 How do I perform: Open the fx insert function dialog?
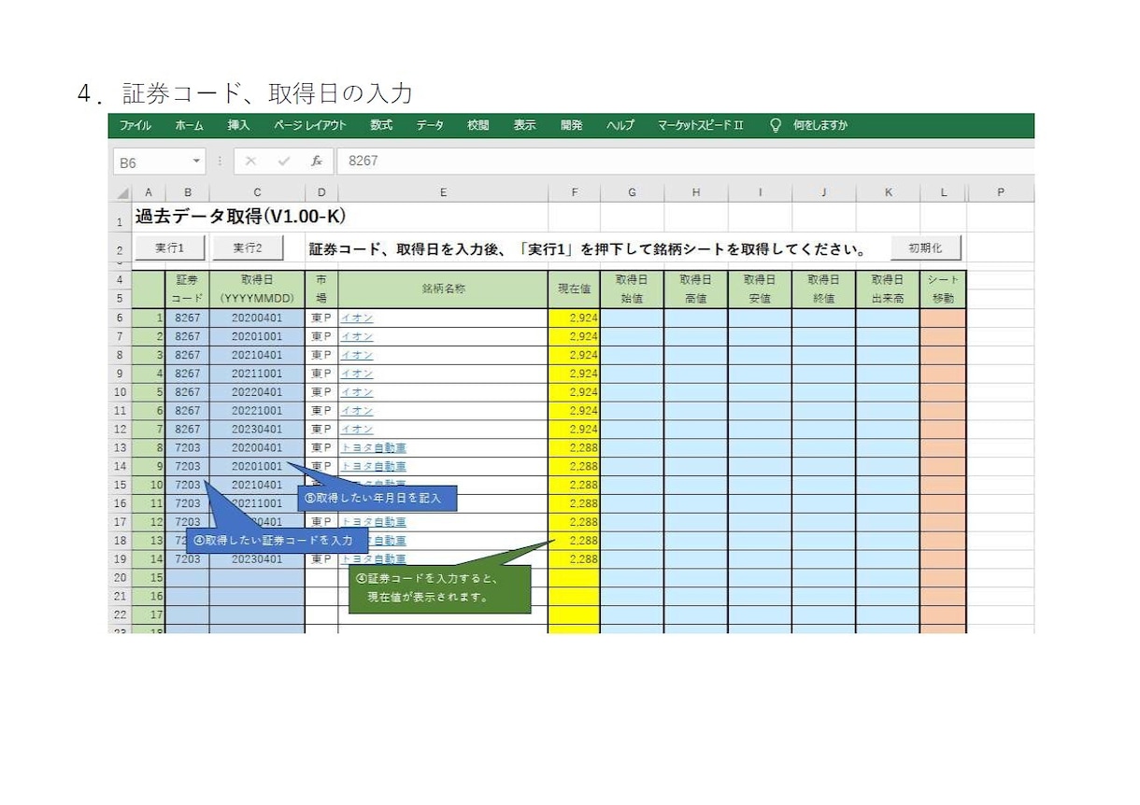click(x=317, y=161)
